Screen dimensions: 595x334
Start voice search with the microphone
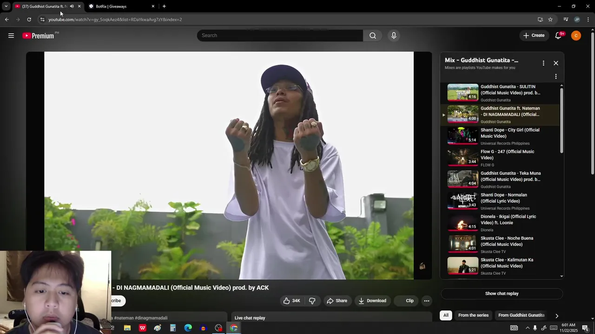click(x=394, y=36)
